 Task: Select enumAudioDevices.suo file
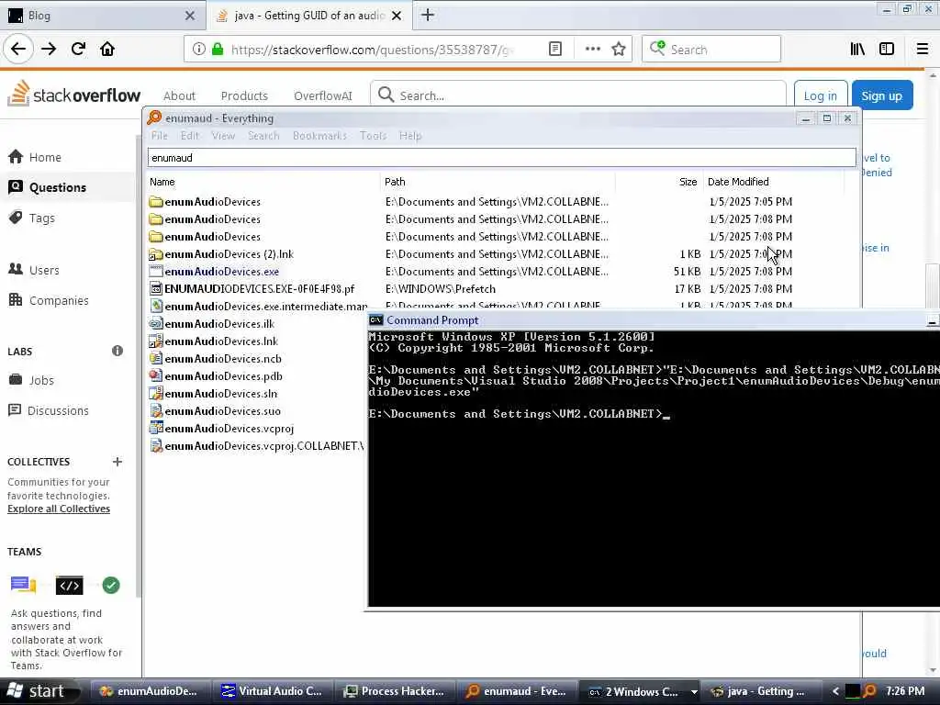pos(222,410)
